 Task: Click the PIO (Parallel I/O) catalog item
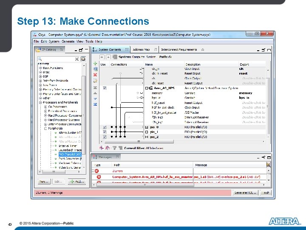click(70, 154)
